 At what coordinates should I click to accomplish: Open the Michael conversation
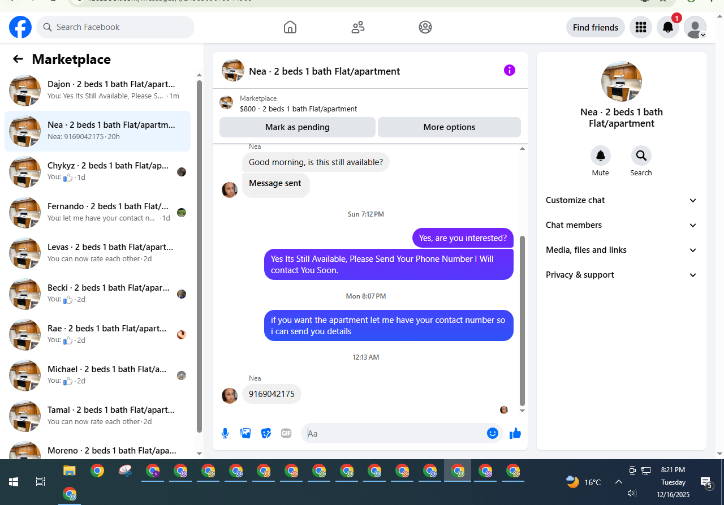point(97,375)
